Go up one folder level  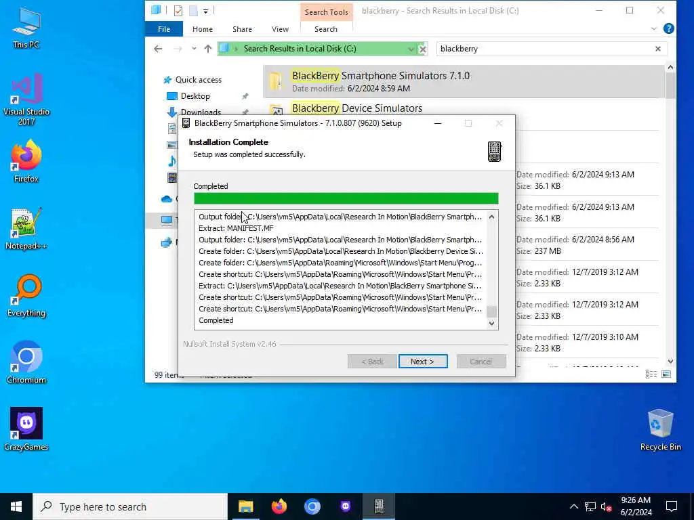[x=207, y=49]
